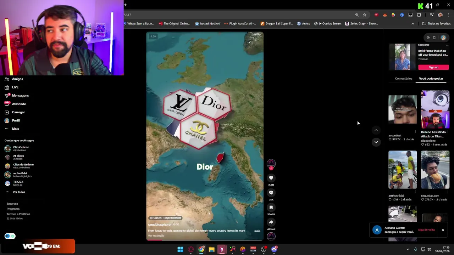This screenshot has width=454, height=255.
Task: Open Discord from the taskbar
Action: [x=274, y=249]
